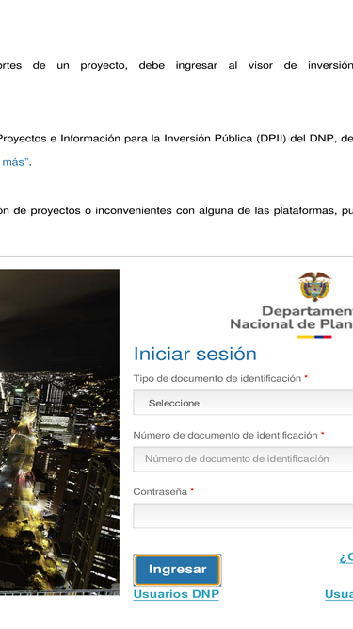Open the cut-off "Usua" link at bottom right
Image resolution: width=353 pixels, height=629 pixels.
pos(339,594)
